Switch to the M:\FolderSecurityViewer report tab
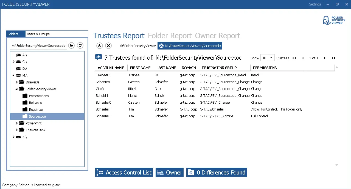This screenshot has height=189, width=351. (x=137, y=46)
